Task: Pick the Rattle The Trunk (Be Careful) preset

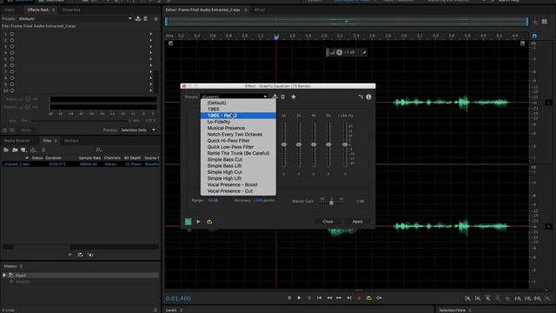Action: [238, 153]
